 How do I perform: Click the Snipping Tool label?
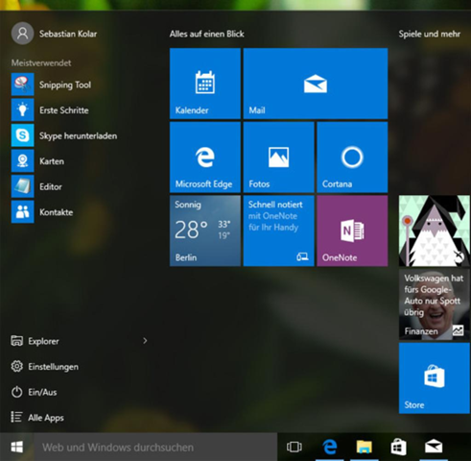pos(65,85)
